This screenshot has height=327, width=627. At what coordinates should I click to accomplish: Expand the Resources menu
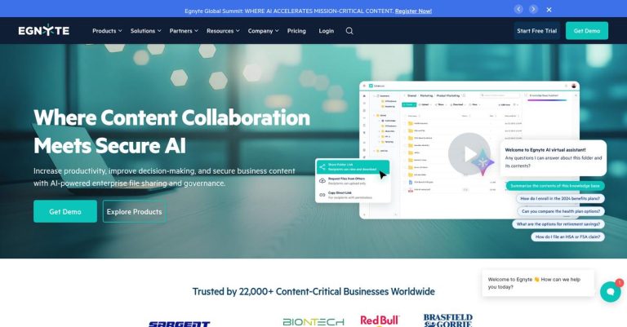[x=223, y=31]
